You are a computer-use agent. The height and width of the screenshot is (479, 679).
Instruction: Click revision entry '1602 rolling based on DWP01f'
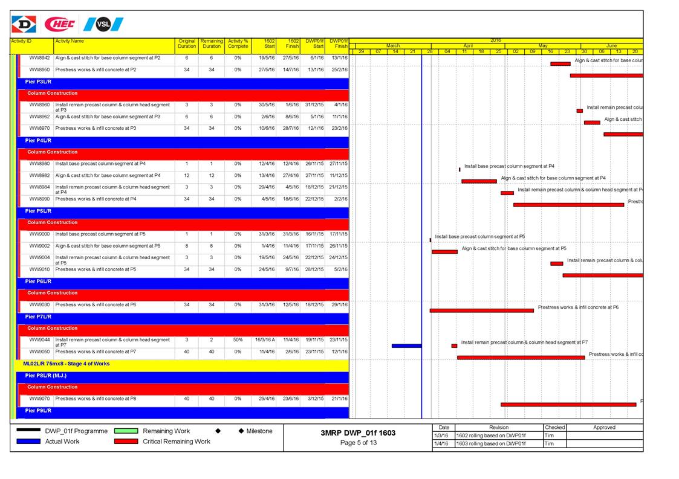click(491, 436)
